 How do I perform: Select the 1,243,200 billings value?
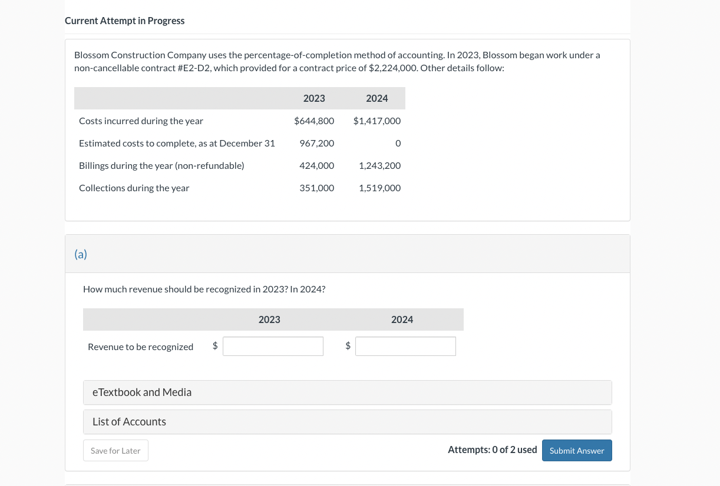pyautogui.click(x=379, y=166)
